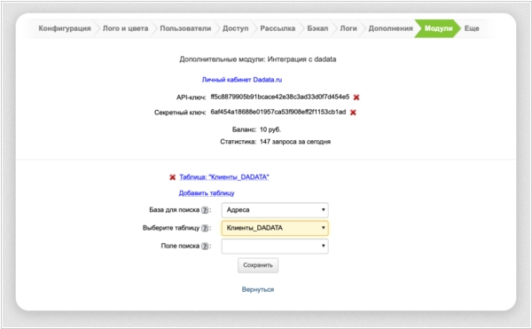
Task: Select the active Модули tab
Action: click(x=438, y=28)
